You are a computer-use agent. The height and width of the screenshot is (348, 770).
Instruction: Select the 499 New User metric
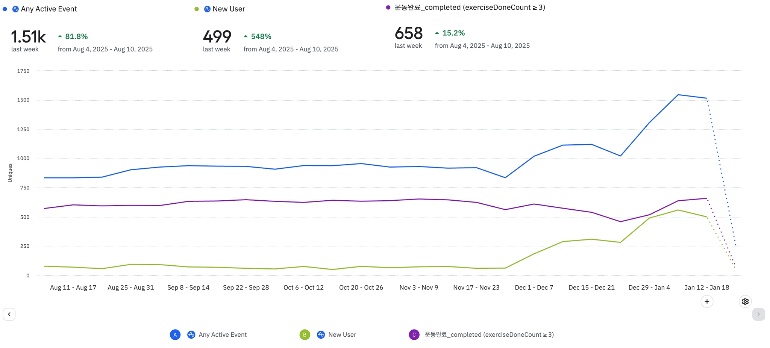(217, 37)
